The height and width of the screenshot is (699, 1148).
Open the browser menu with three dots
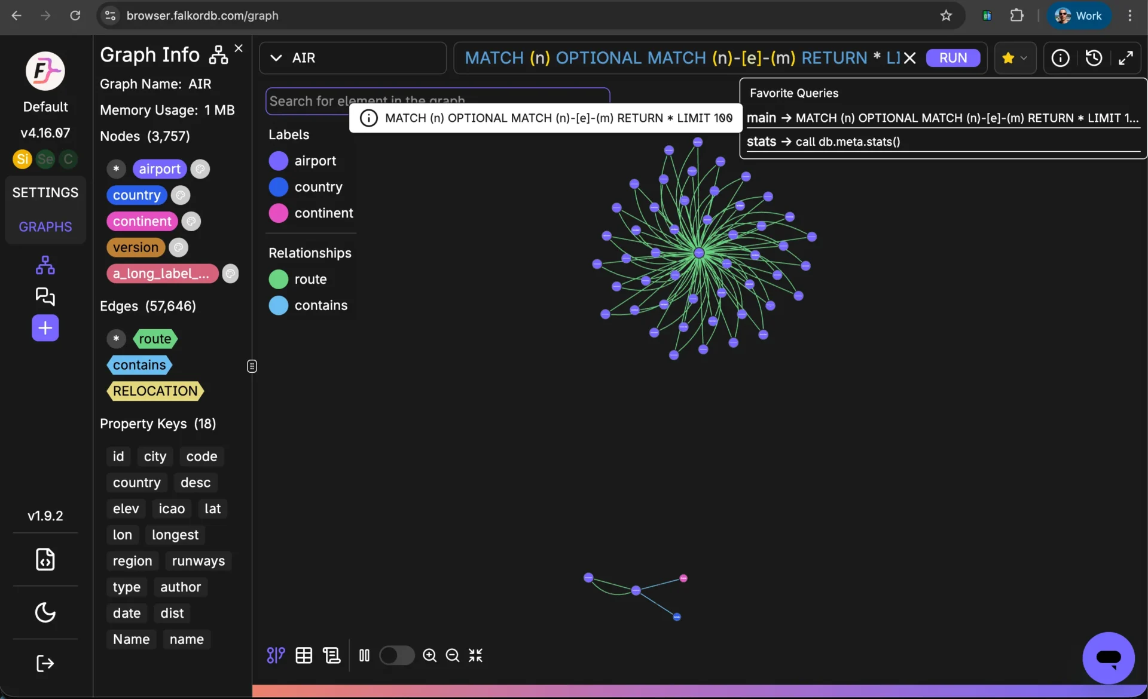(1130, 16)
